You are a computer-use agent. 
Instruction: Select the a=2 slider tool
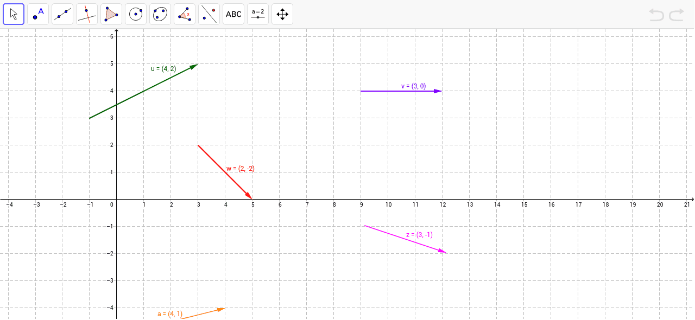coord(258,14)
